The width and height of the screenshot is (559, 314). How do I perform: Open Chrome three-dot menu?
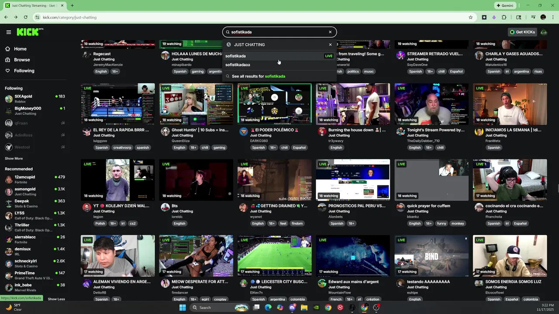coord(552,17)
